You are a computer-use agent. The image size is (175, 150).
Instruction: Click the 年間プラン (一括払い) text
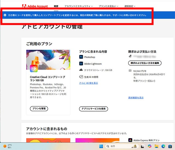(144, 81)
